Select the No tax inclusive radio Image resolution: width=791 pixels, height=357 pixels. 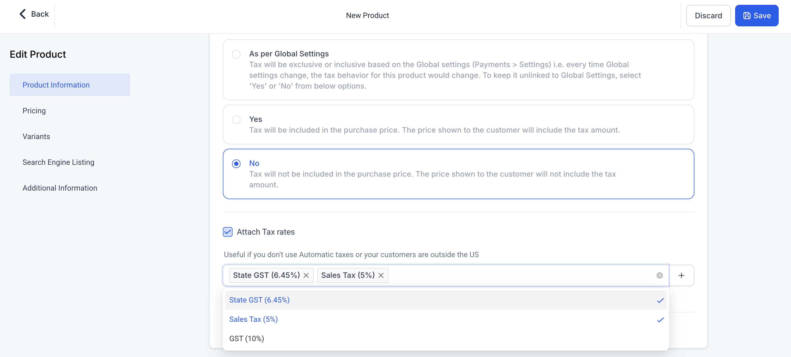(236, 164)
